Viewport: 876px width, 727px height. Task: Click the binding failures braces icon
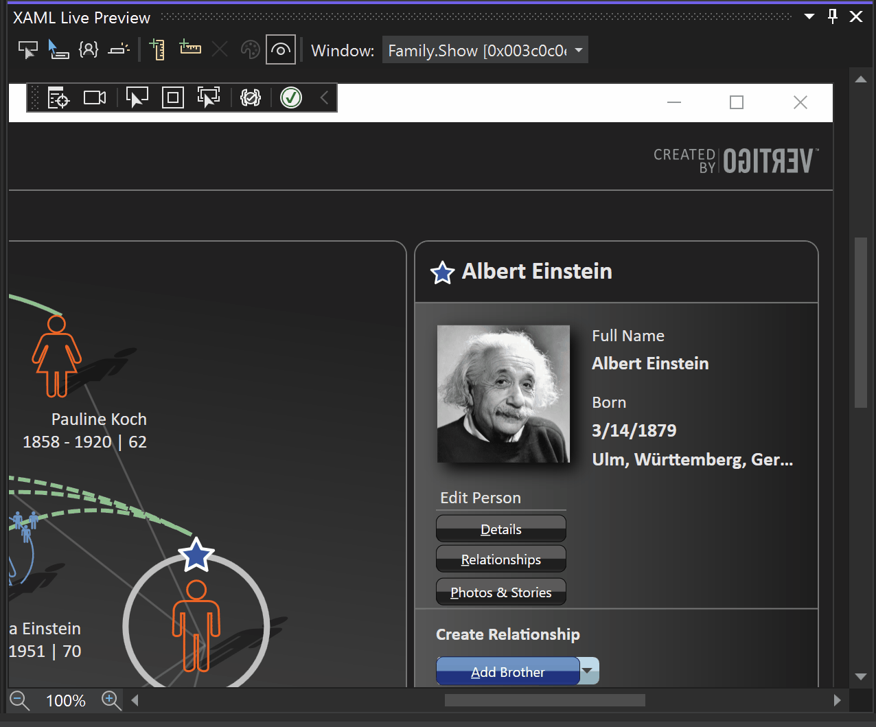click(x=251, y=98)
